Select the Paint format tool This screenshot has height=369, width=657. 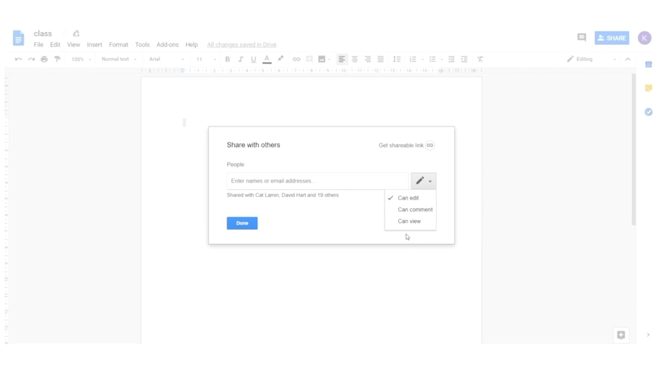point(57,59)
